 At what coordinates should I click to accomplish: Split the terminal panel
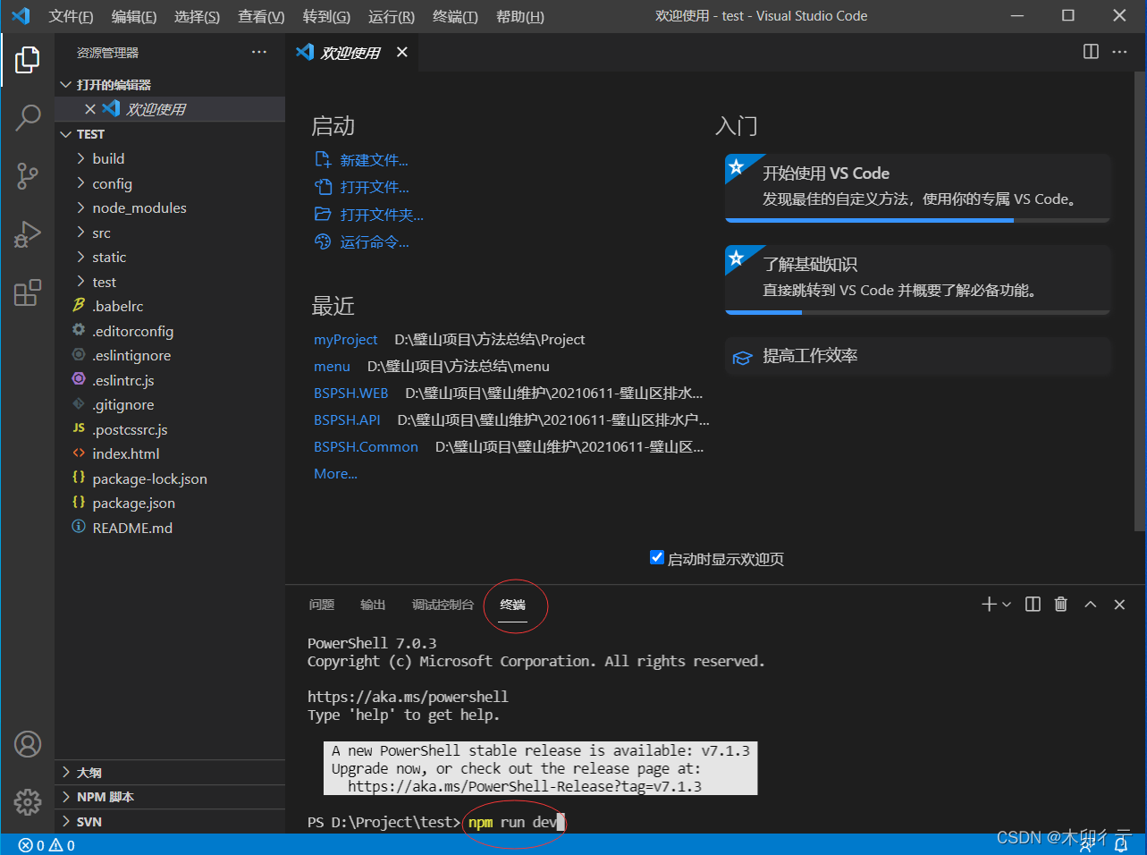pyautogui.click(x=1033, y=605)
